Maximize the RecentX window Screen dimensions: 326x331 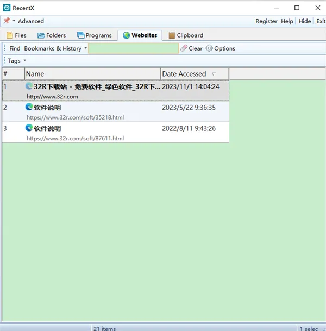[x=297, y=8]
